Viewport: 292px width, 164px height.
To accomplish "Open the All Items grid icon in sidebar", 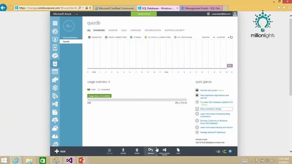I will 55,23.
